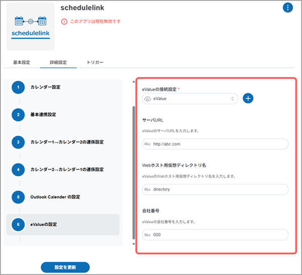Switch to the 基本設定 tab
This screenshot has height=275, width=302.
[x=21, y=62]
